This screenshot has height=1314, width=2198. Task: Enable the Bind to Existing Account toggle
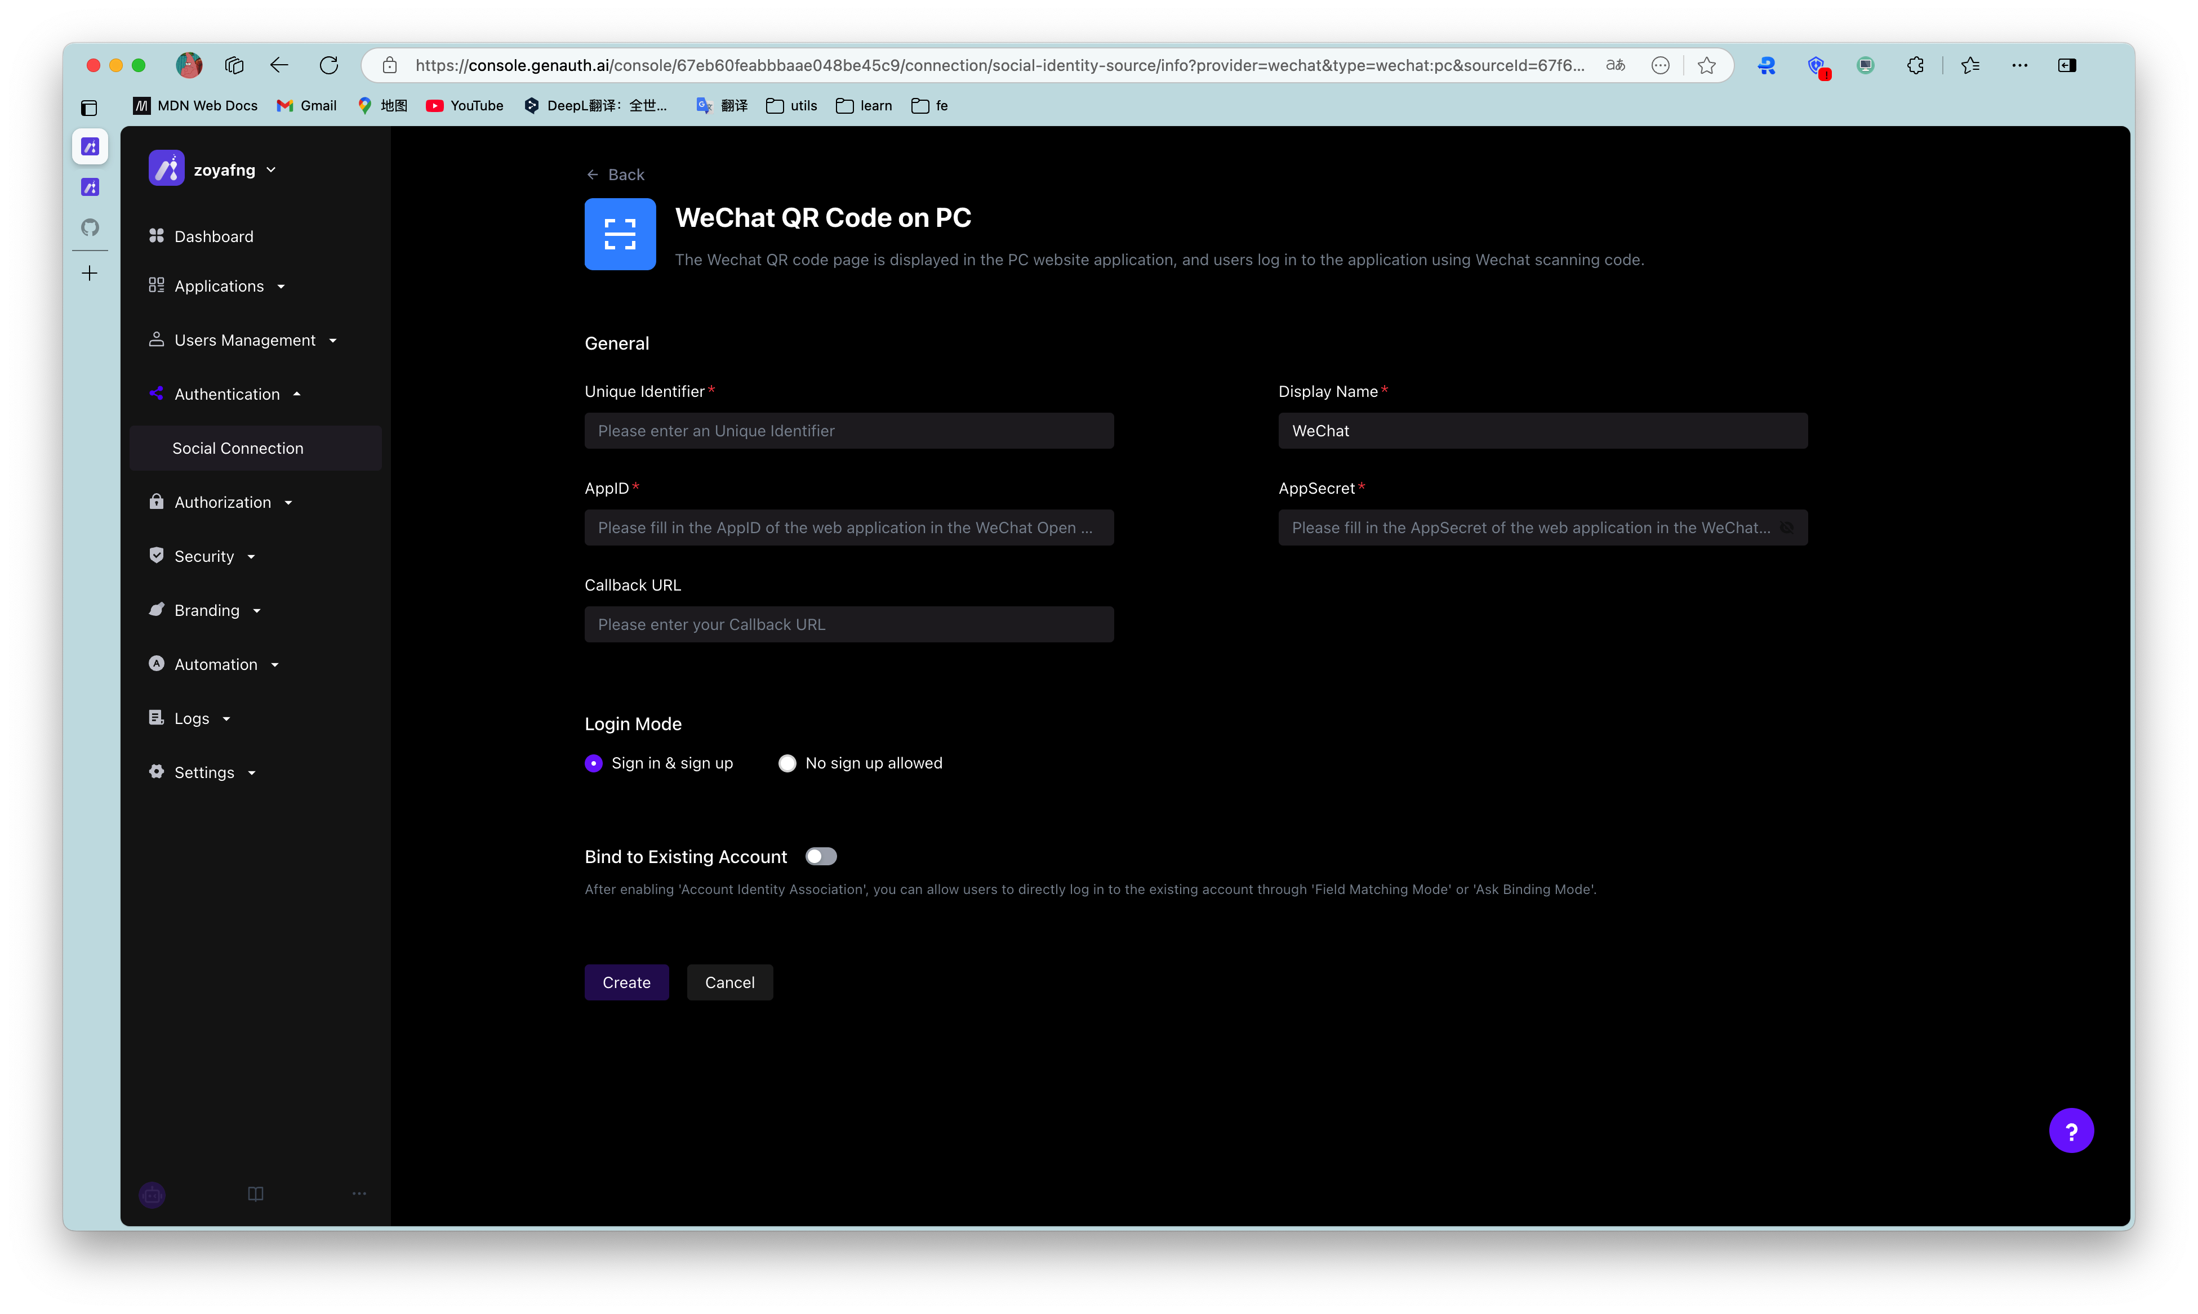click(820, 856)
